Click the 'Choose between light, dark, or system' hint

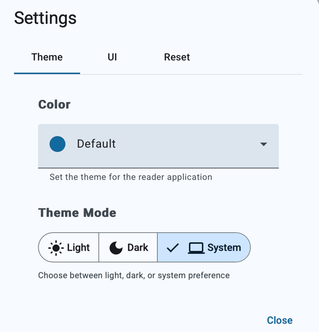pos(134,275)
